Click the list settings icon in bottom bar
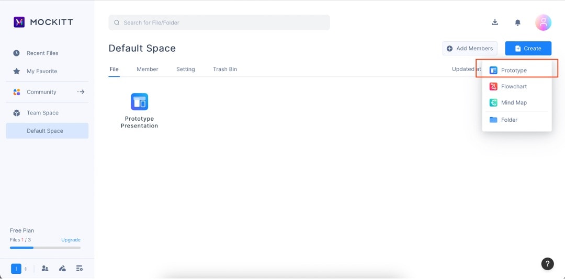Image resolution: width=565 pixels, height=279 pixels. coord(80,269)
